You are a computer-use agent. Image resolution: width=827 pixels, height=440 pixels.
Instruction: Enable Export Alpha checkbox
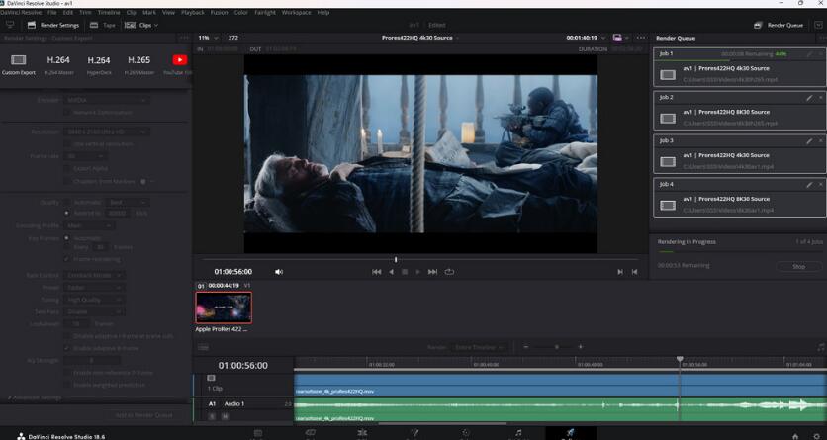click(x=67, y=169)
